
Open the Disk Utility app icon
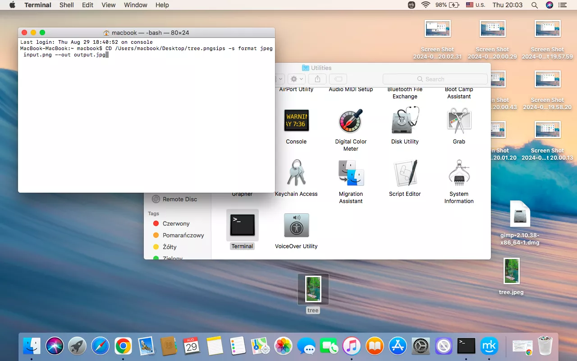point(405,120)
